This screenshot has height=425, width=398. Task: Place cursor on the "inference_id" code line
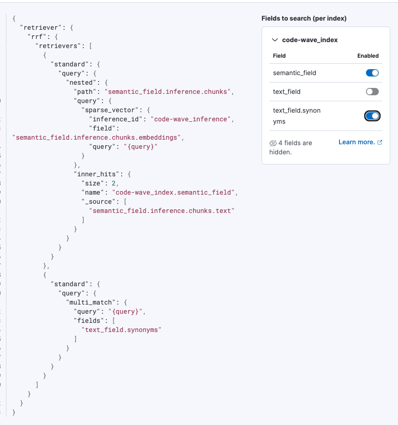[x=161, y=119]
